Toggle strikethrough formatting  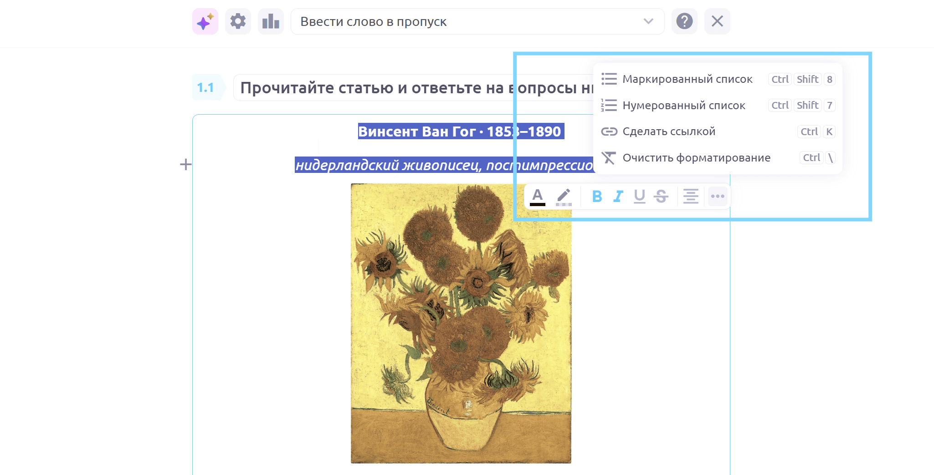tap(661, 197)
